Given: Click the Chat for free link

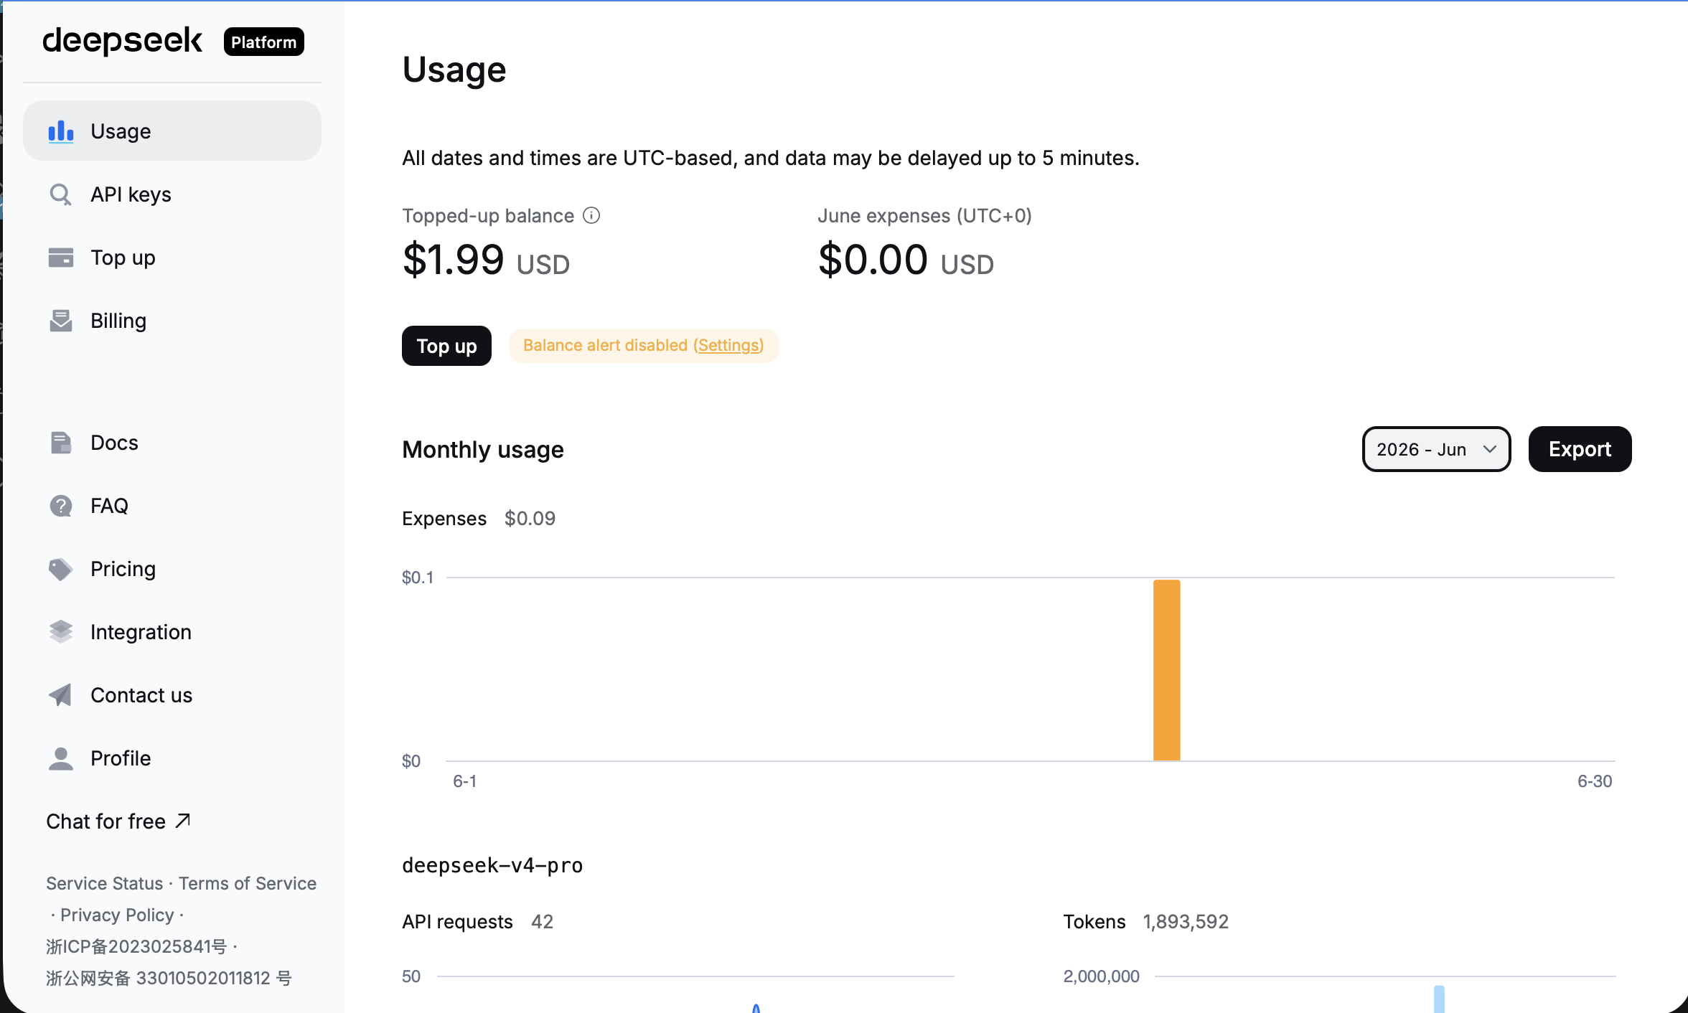Looking at the screenshot, I should click(118, 821).
